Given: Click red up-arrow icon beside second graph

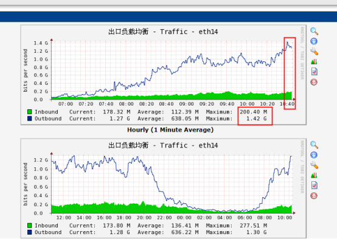Looking at the screenshot, I should [314, 195].
